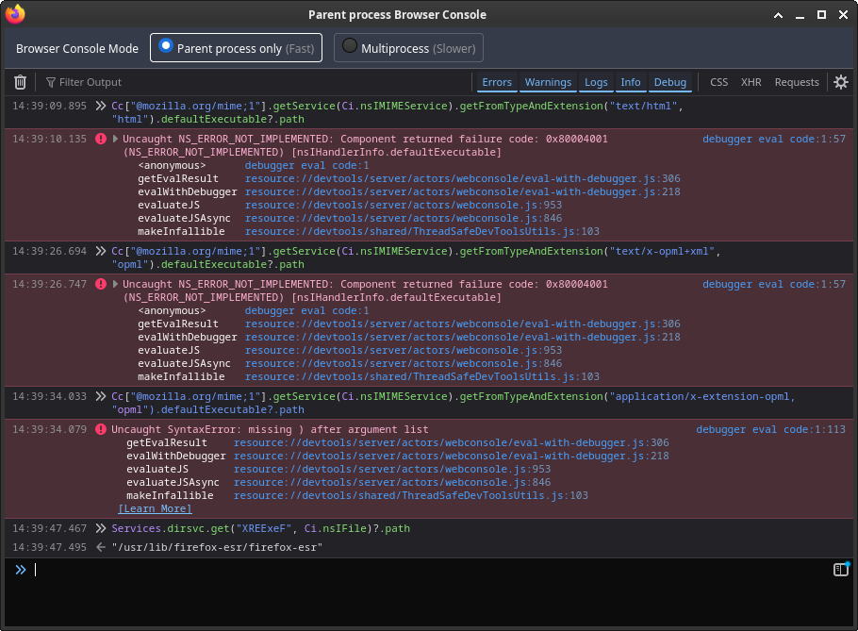Collapse first NS_ERROR_NOT_IMPLEMENTED stack trace
The width and height of the screenshot is (858, 631).
coord(116,139)
